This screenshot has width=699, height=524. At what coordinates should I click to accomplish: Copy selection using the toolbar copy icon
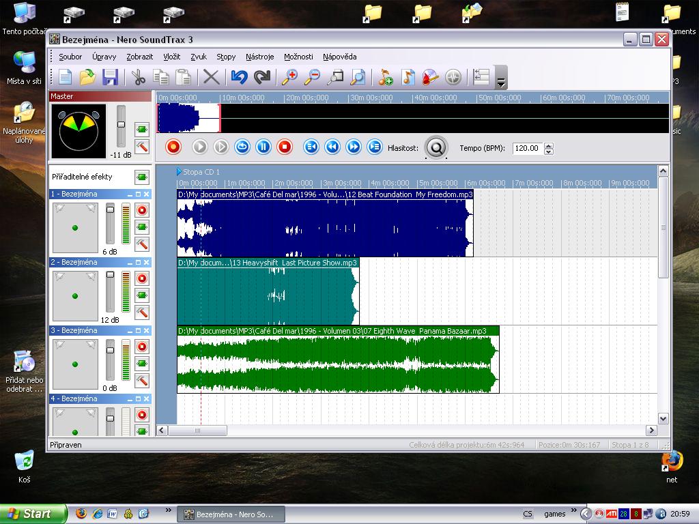click(161, 77)
